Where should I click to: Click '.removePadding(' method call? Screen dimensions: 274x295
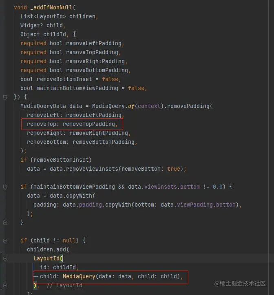[x=188, y=106]
